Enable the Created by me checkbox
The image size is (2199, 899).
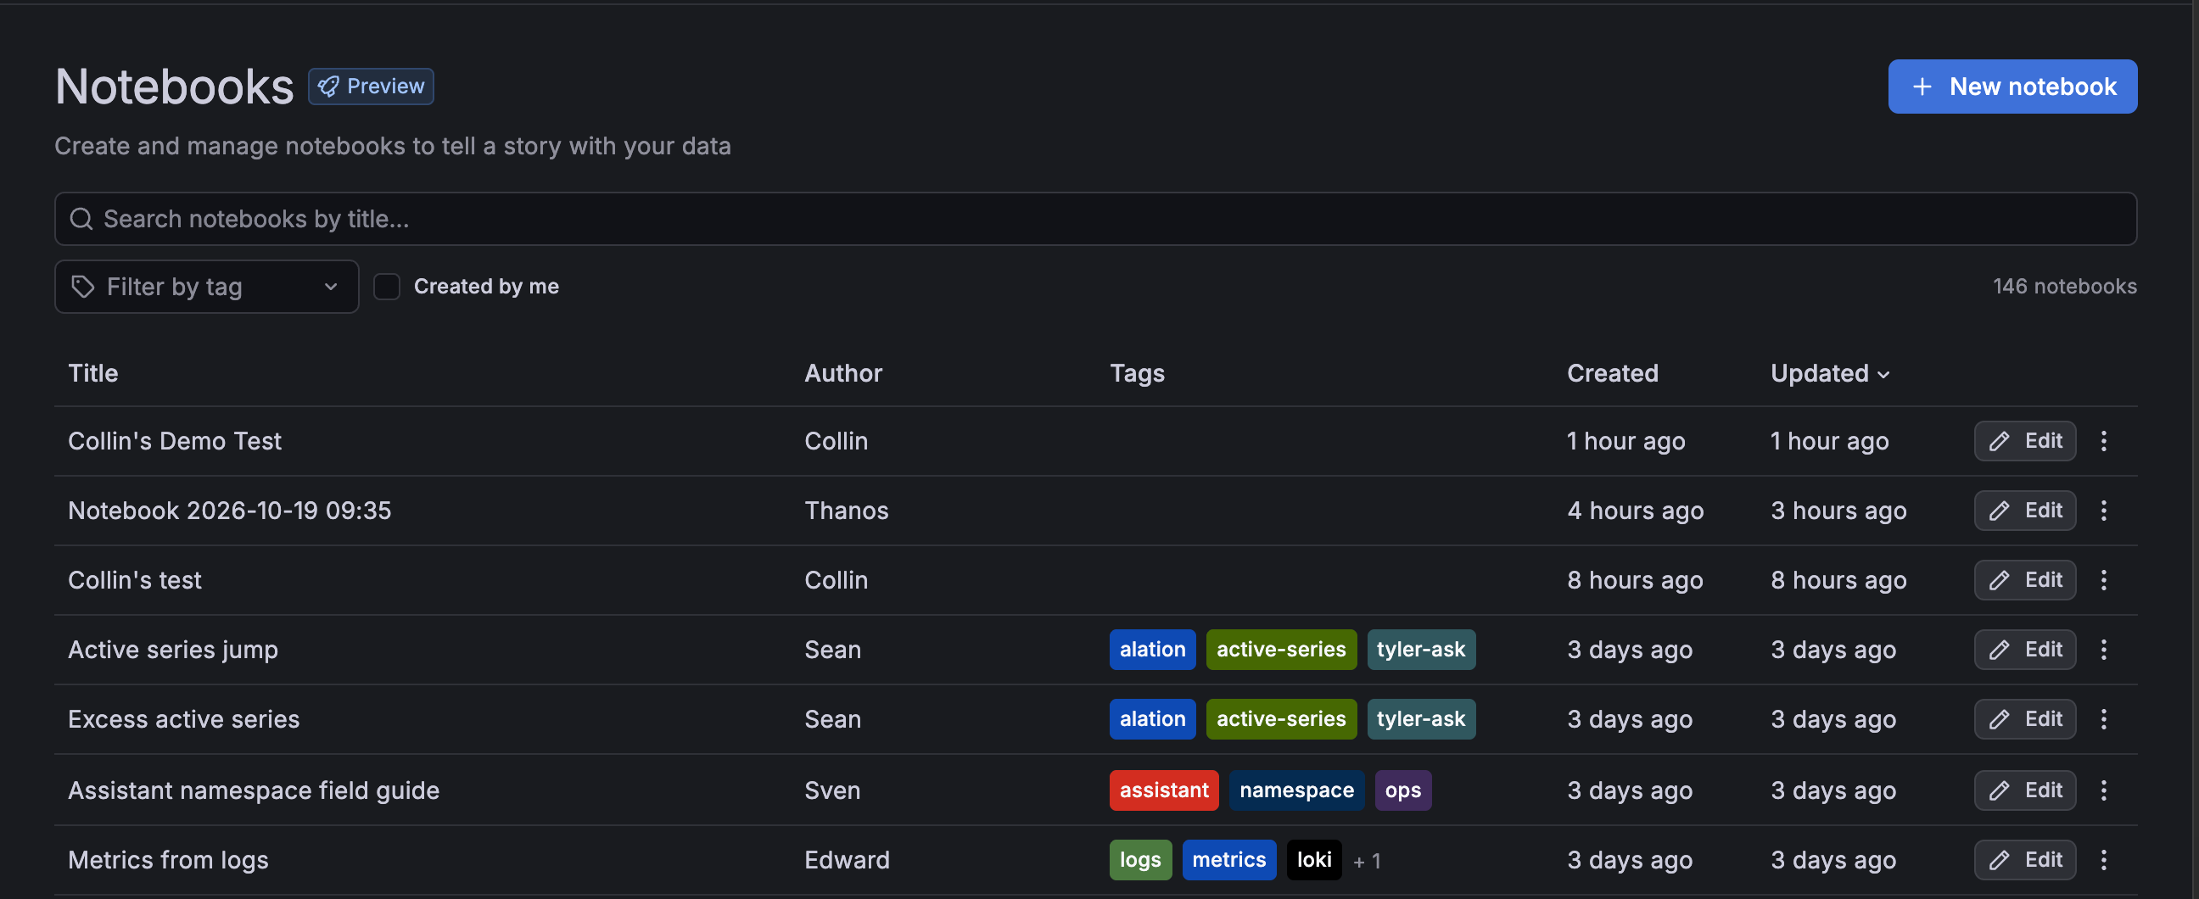[387, 287]
